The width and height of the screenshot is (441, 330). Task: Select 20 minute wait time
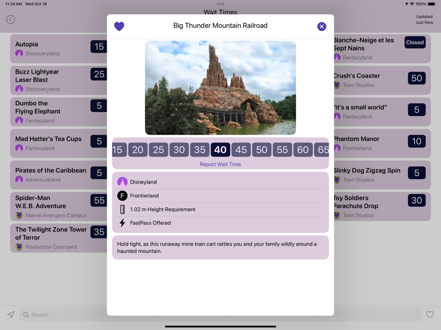pyautogui.click(x=138, y=150)
